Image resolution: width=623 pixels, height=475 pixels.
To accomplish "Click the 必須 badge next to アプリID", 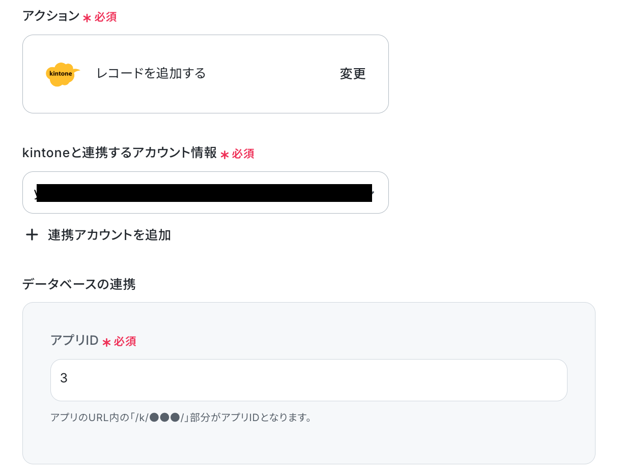I will tap(125, 341).
